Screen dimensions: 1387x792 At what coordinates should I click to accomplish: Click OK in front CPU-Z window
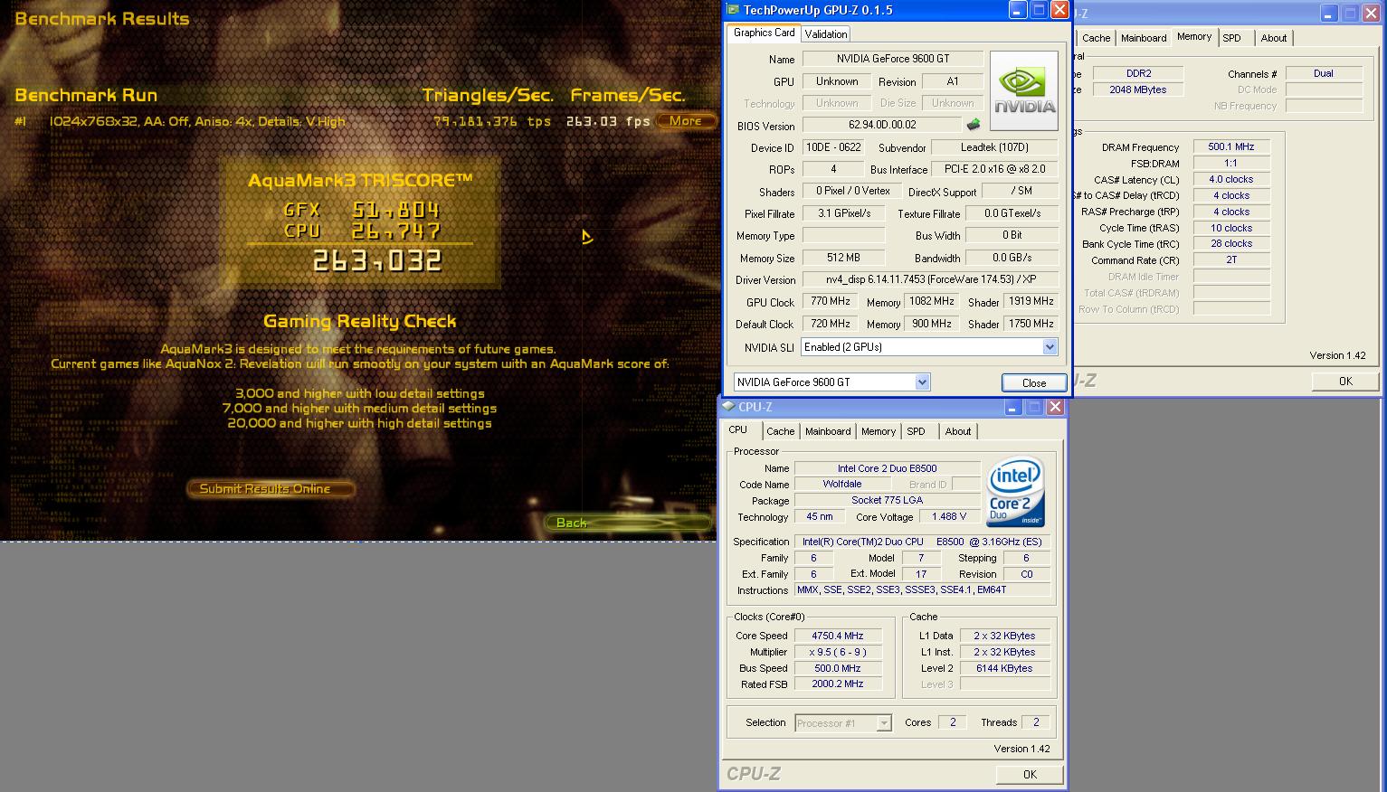pyautogui.click(x=1030, y=774)
